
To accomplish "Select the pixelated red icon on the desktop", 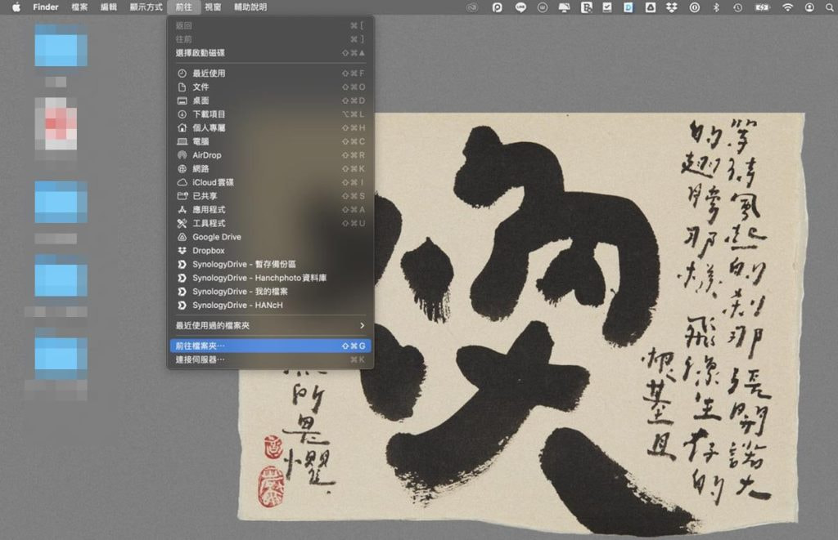I will [56, 124].
